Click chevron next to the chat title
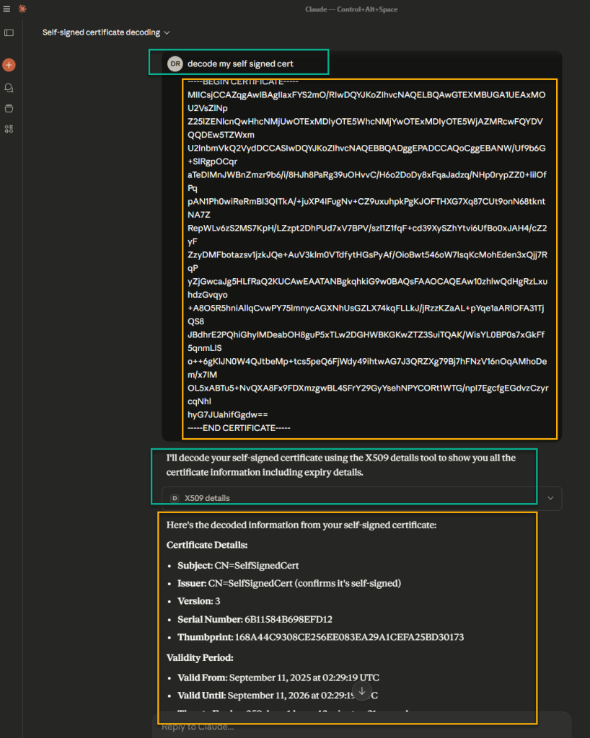Image resolution: width=590 pixels, height=738 pixels. tap(167, 32)
